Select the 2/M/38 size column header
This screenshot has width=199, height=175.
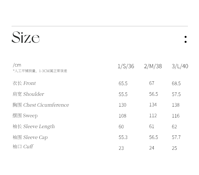(153, 66)
